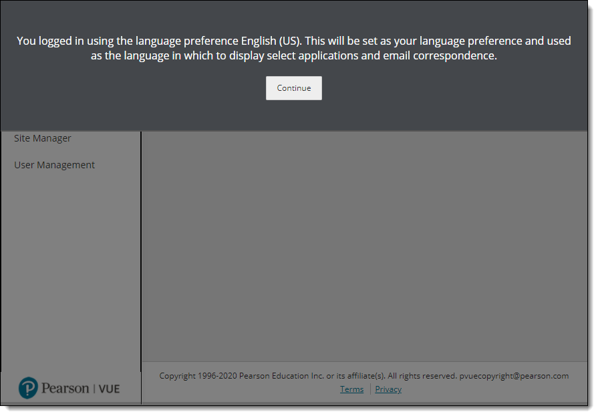Select User Management in the sidebar

coord(54,165)
